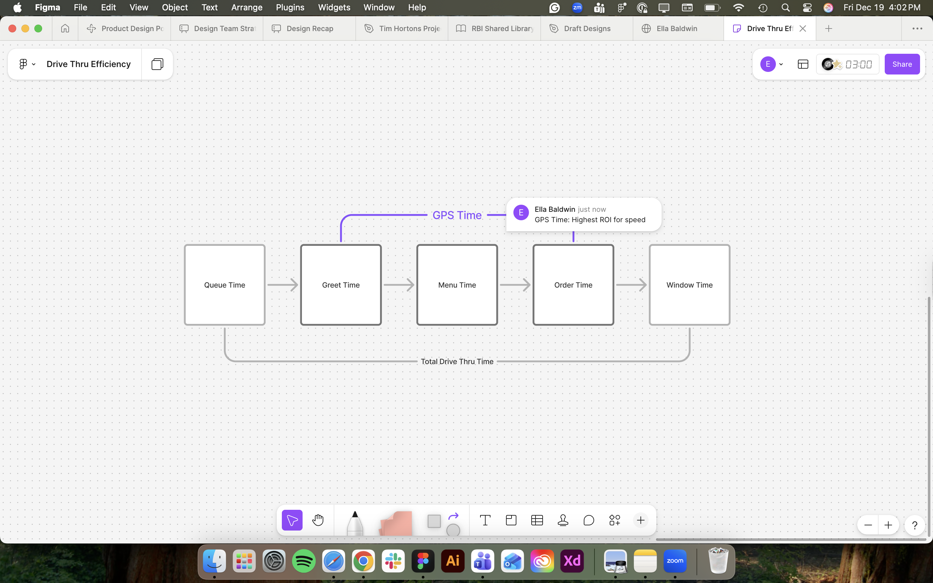933x583 pixels.
Task: Click the Share button
Action: (902, 64)
